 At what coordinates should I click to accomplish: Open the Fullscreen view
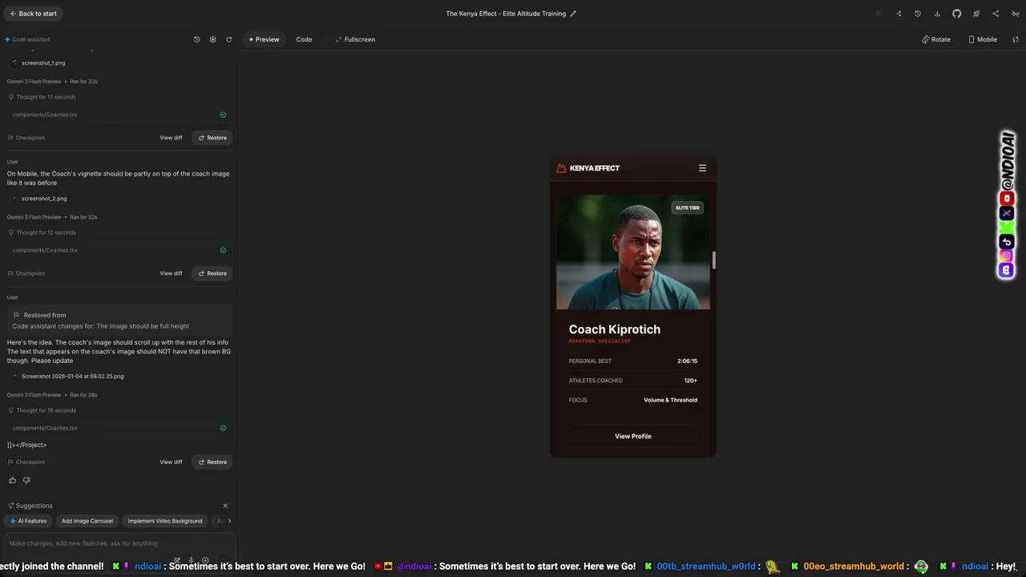point(355,39)
